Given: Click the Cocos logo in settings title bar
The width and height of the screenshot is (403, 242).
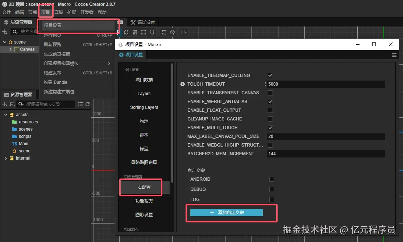Looking at the screenshot, I should (x=121, y=45).
